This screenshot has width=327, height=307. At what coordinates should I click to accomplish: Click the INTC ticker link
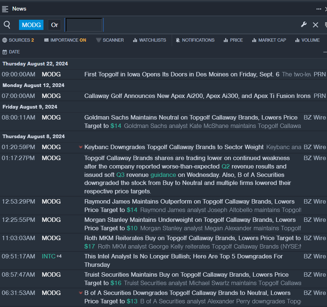49,257
